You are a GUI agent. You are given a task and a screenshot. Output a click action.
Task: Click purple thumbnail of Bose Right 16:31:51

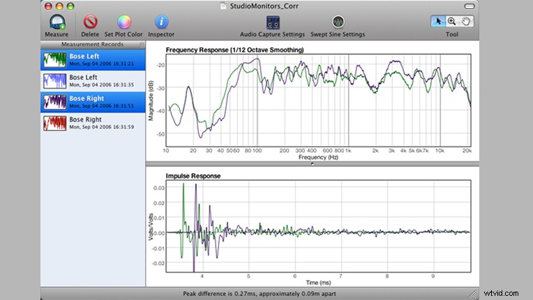coord(54,102)
